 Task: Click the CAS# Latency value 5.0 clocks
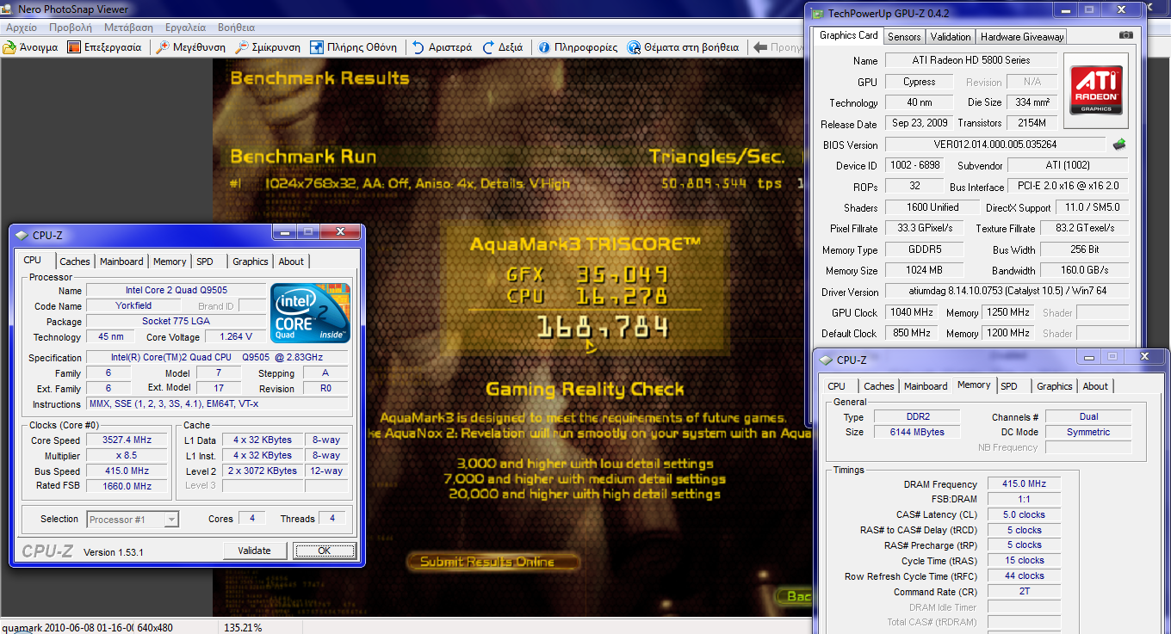click(1024, 514)
